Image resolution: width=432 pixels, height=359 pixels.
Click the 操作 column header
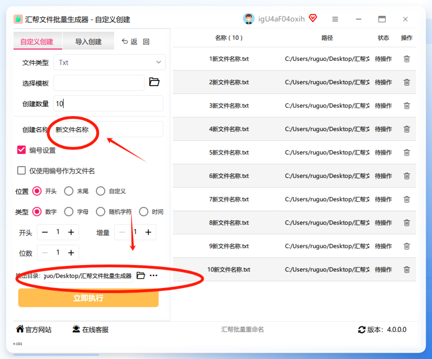coord(407,38)
